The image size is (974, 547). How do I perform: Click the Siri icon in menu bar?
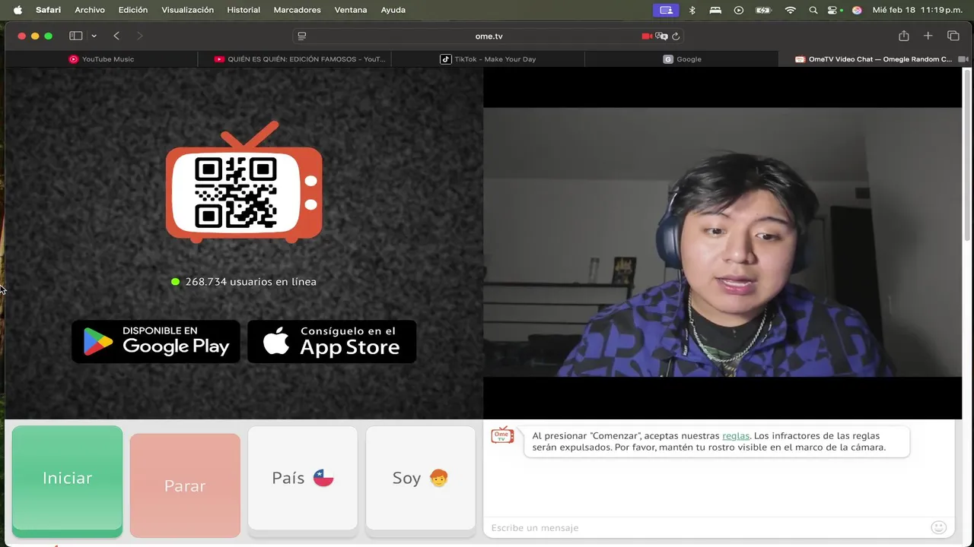857,10
